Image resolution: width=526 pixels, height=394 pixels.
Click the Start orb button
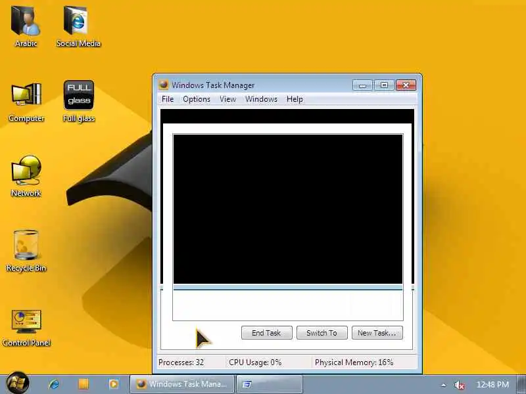pyautogui.click(x=18, y=383)
